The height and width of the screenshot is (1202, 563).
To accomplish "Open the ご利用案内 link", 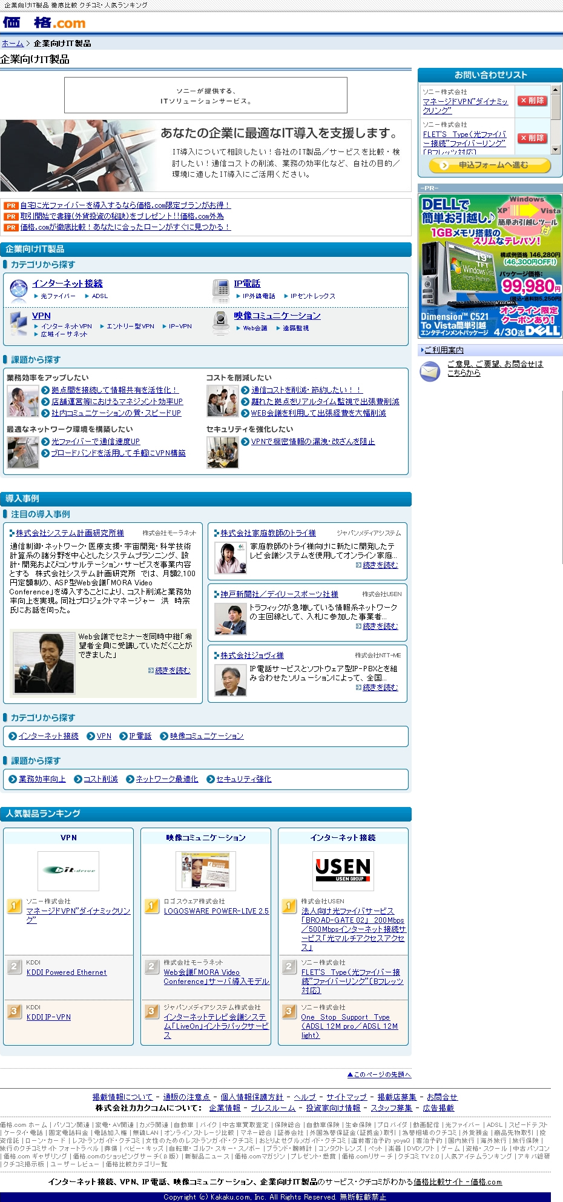I will tap(444, 350).
